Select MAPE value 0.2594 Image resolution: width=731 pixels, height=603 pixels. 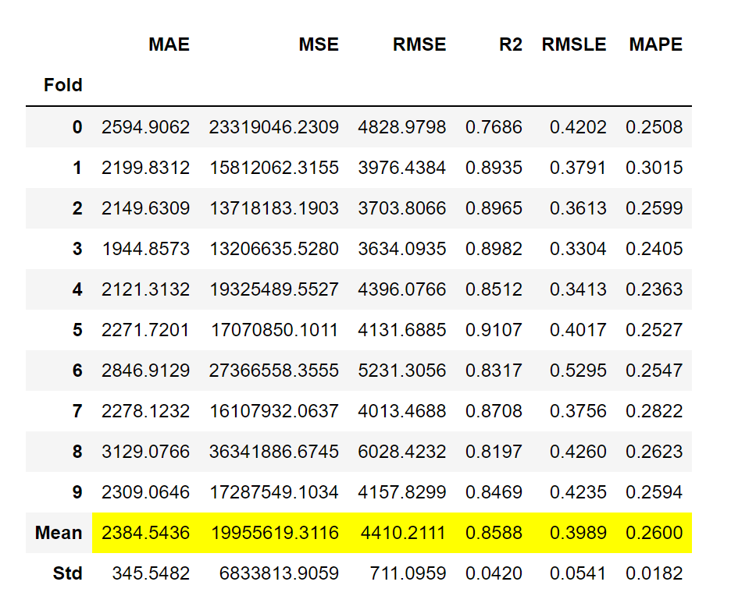click(654, 492)
